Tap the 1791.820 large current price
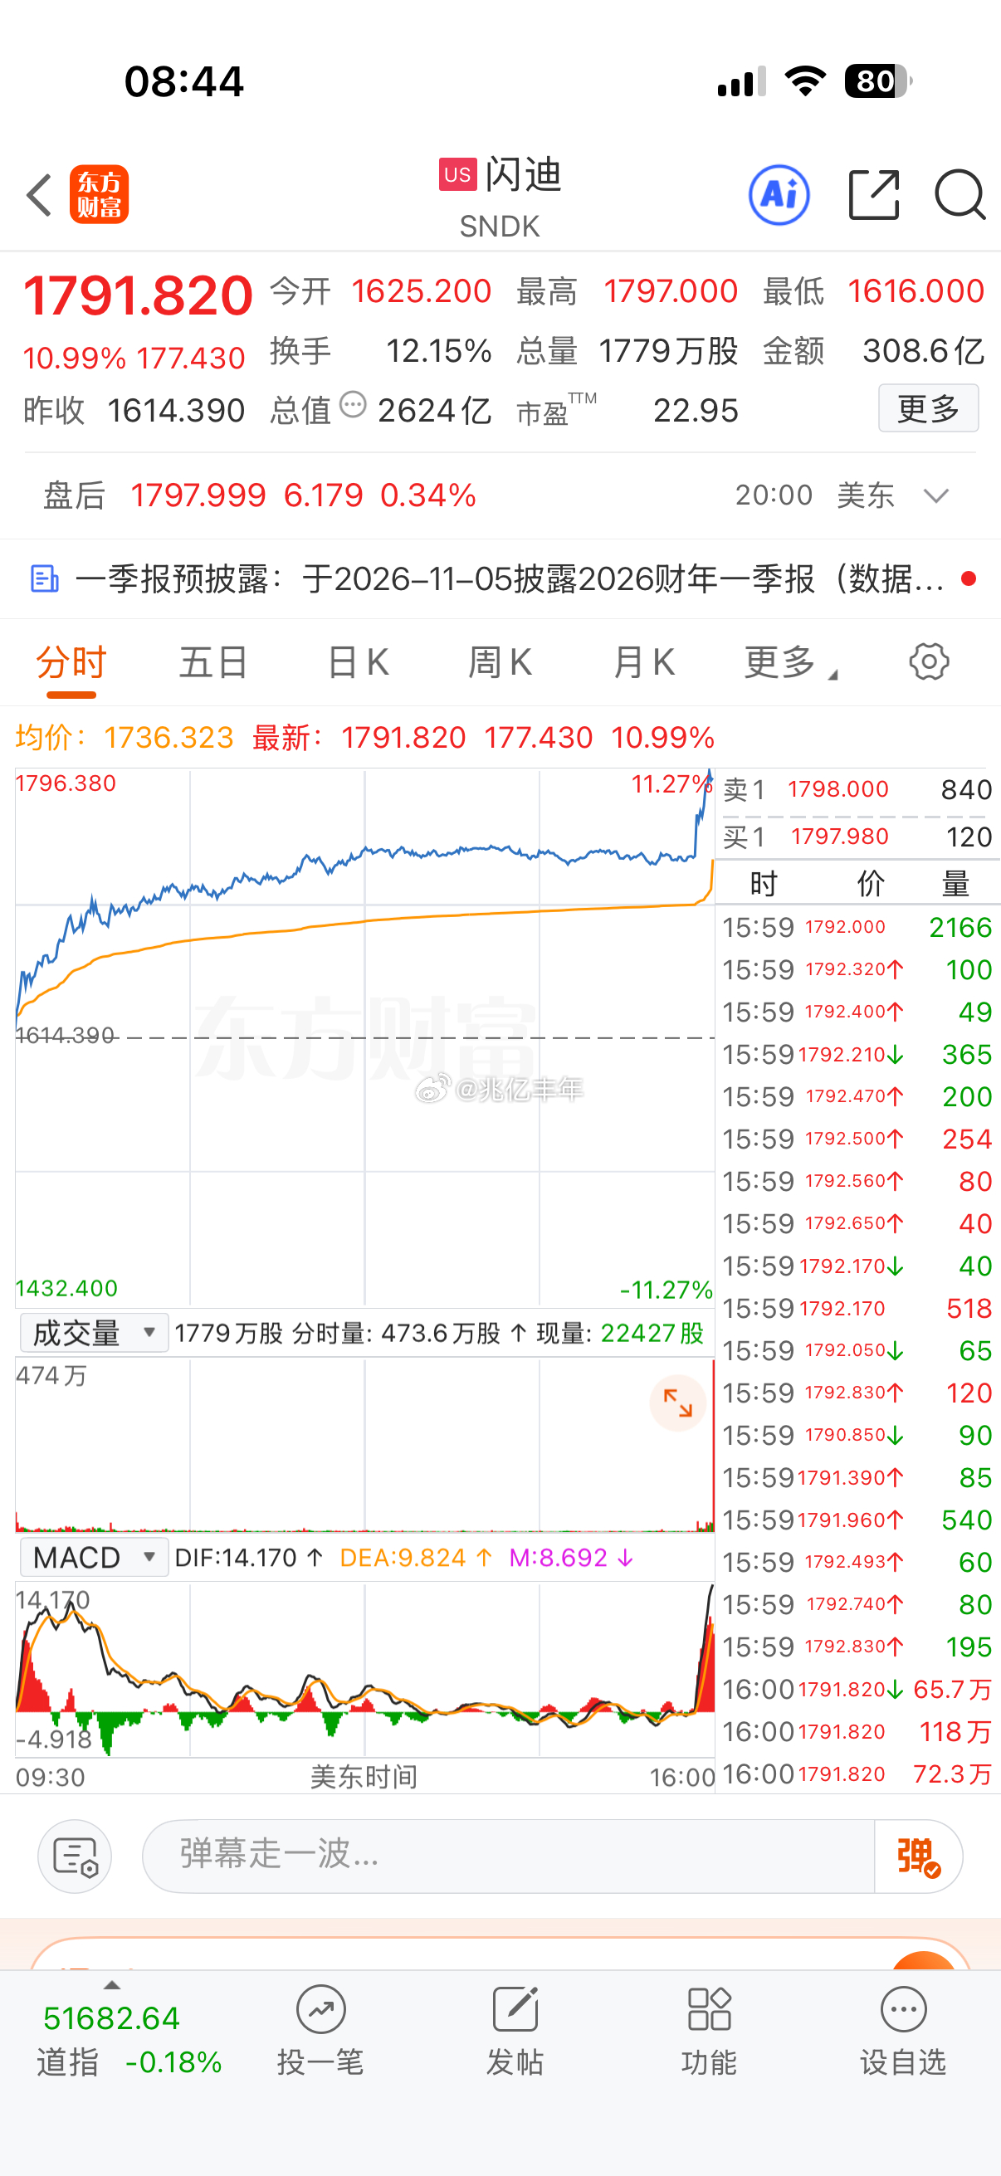The image size is (1001, 2176). (138, 295)
